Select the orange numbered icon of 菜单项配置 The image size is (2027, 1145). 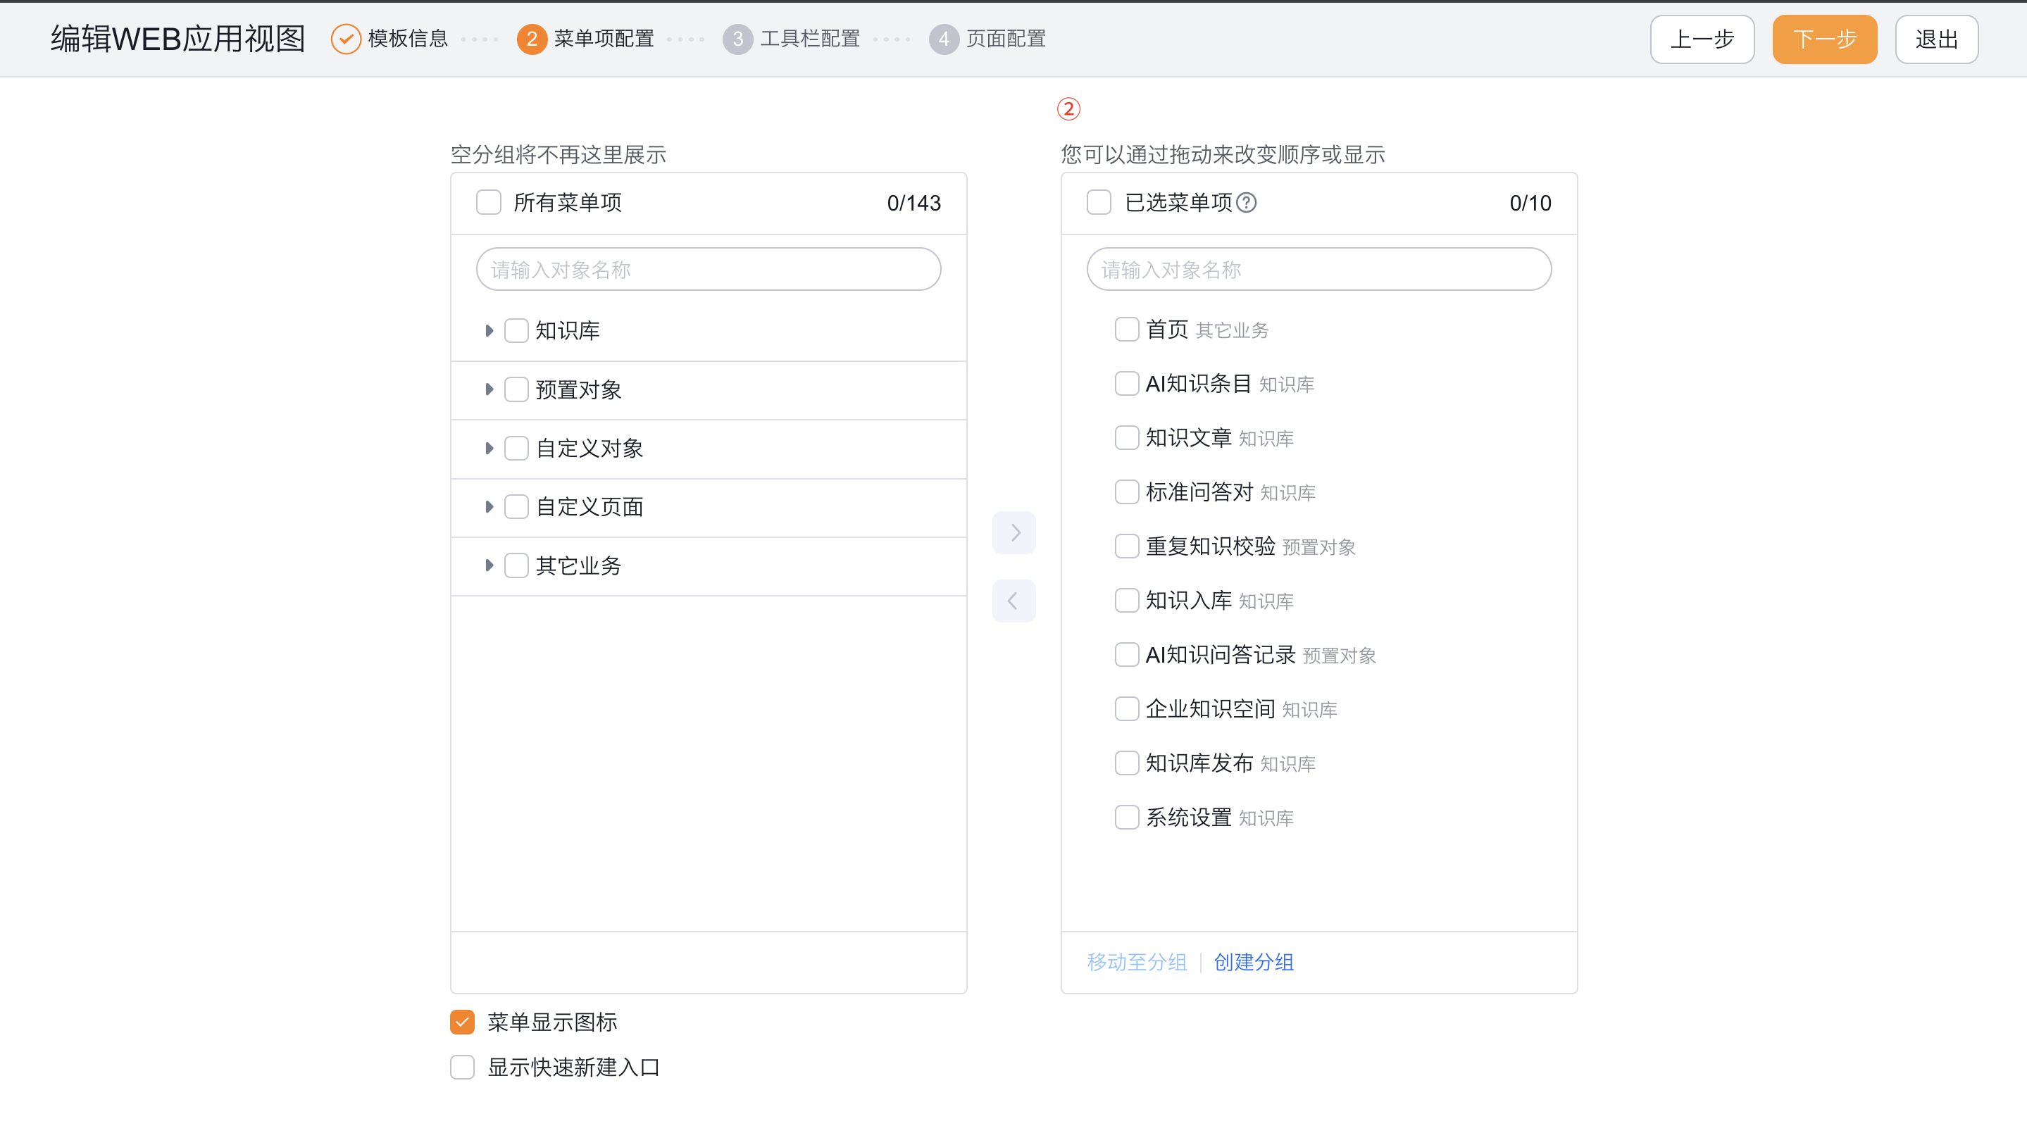pos(531,39)
